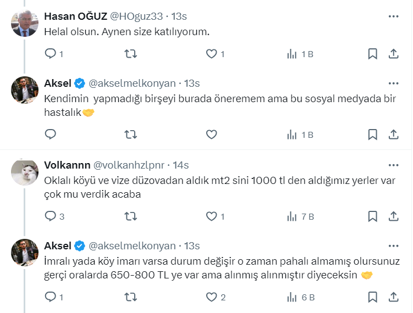
Task: Open more options on Aksel's İmralı reply
Action: pos(393,245)
